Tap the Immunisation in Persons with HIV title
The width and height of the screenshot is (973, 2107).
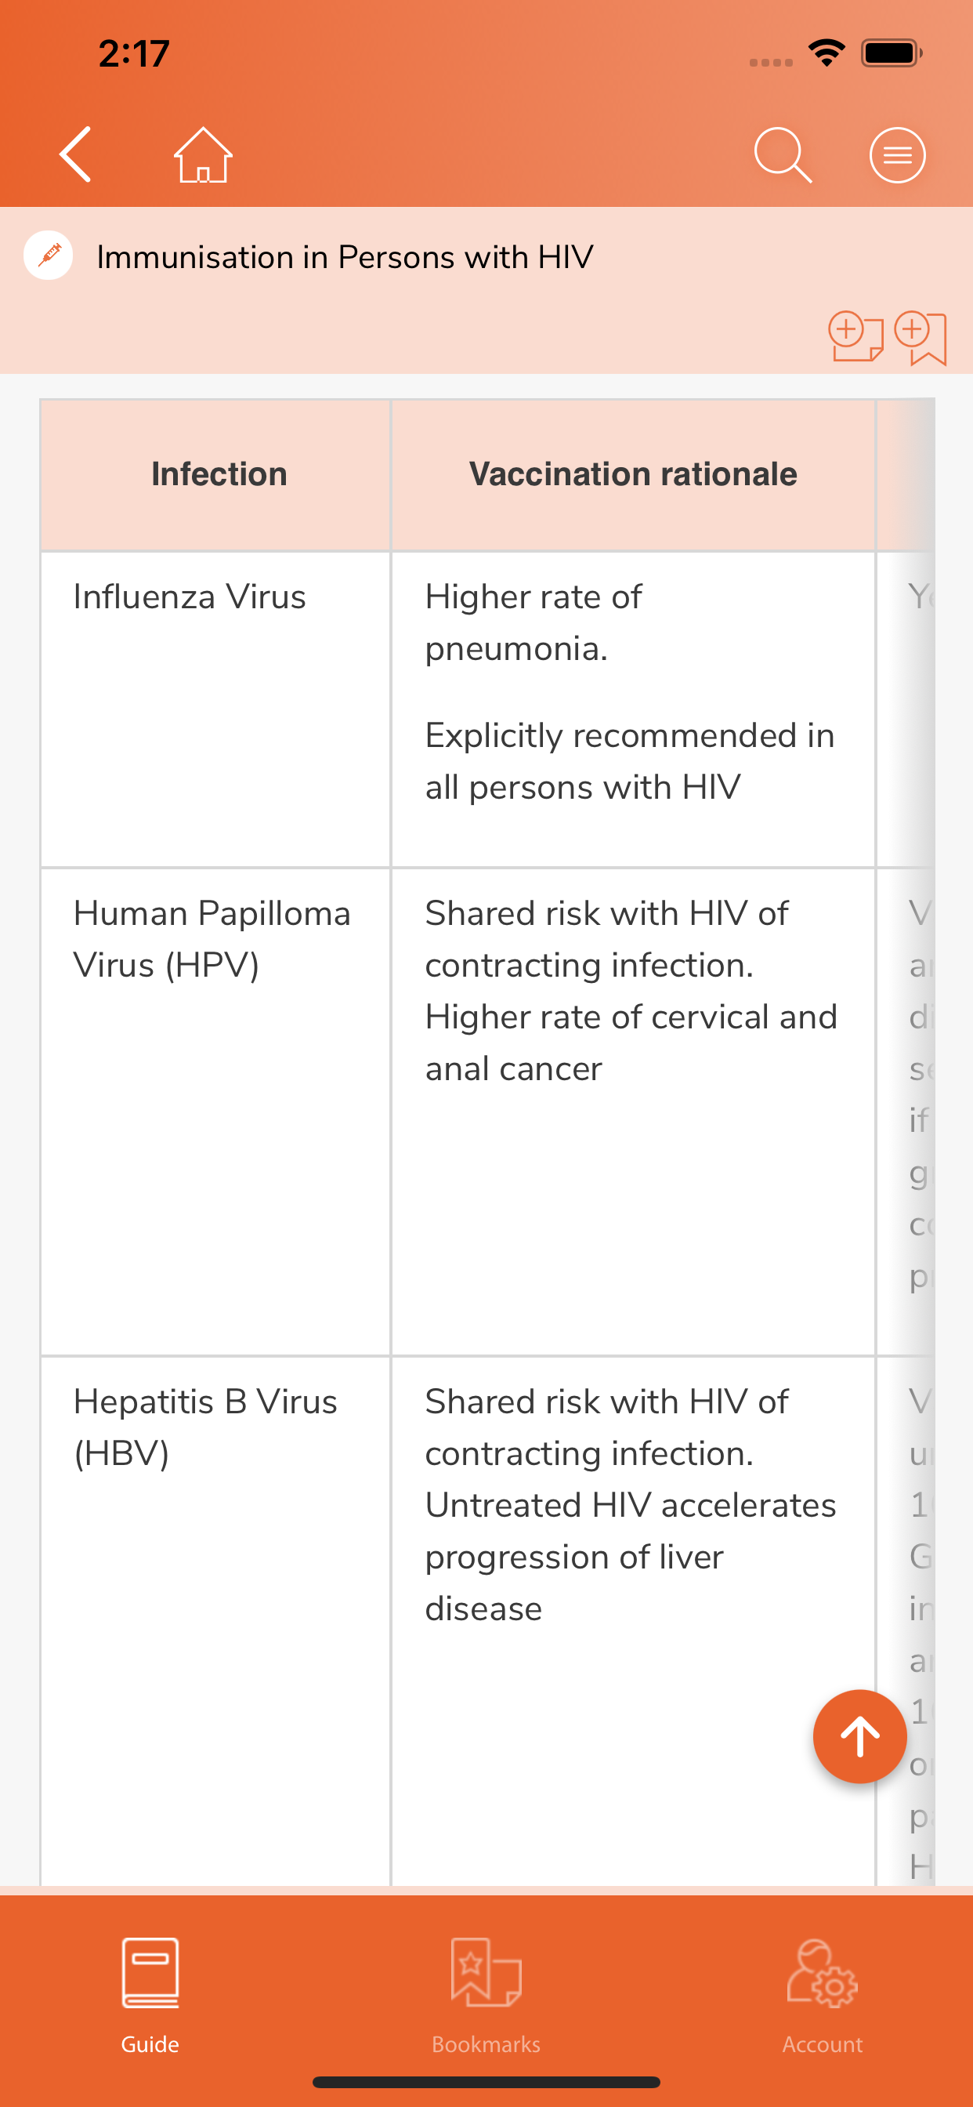click(x=345, y=257)
